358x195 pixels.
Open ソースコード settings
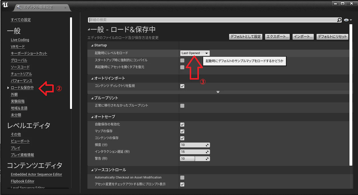(x=20, y=67)
